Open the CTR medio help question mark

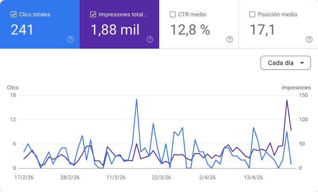[230, 39]
